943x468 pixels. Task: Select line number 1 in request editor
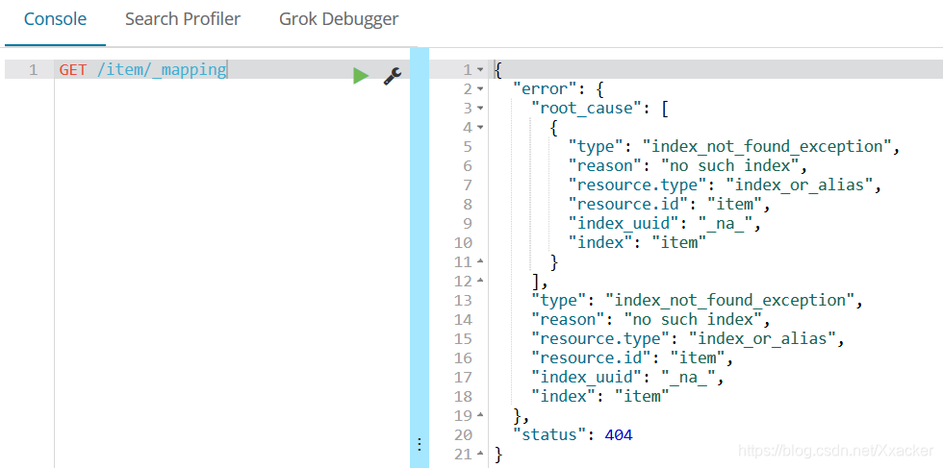click(33, 70)
